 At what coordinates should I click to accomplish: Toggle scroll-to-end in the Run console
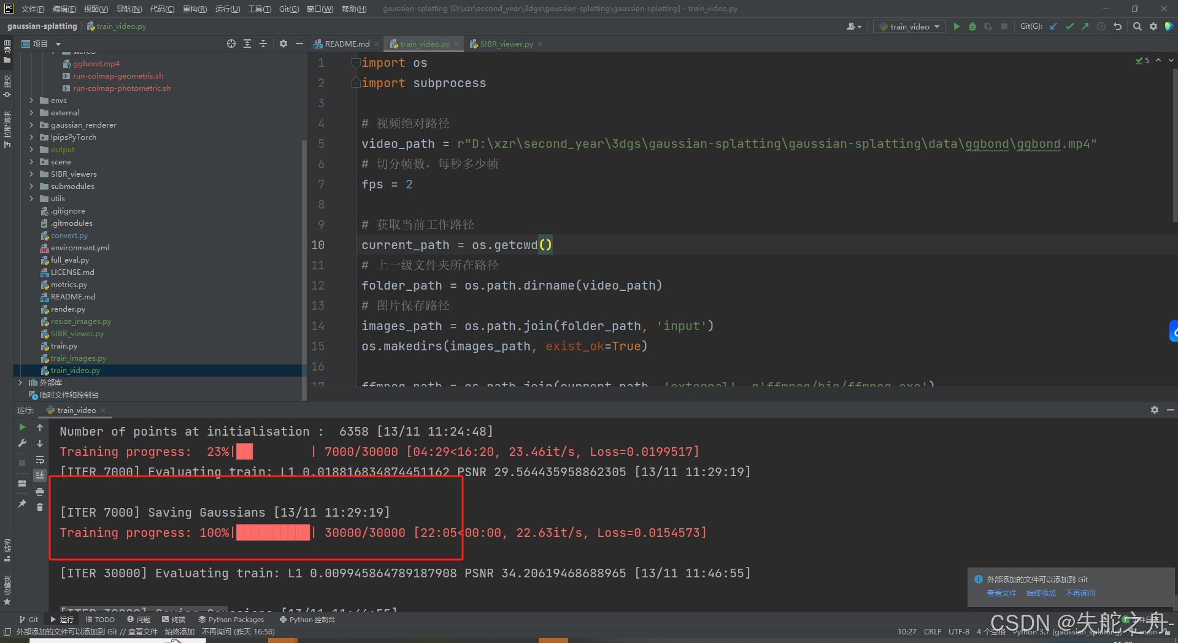(x=40, y=476)
